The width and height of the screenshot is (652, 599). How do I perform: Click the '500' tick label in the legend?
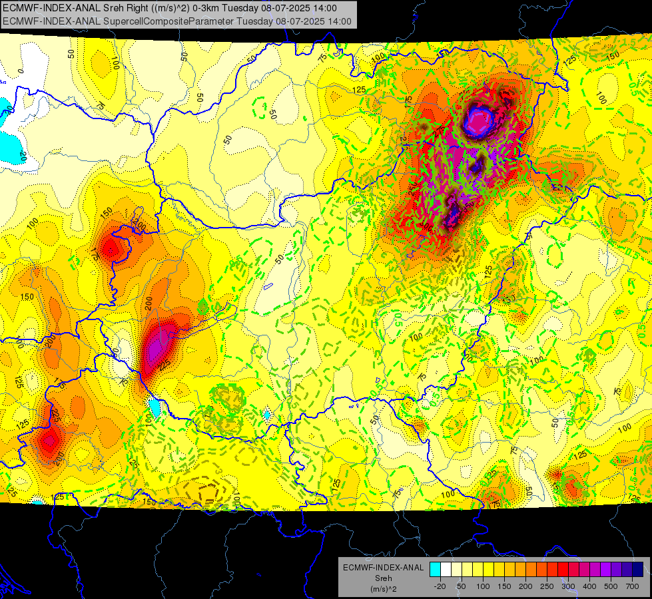tap(611, 586)
